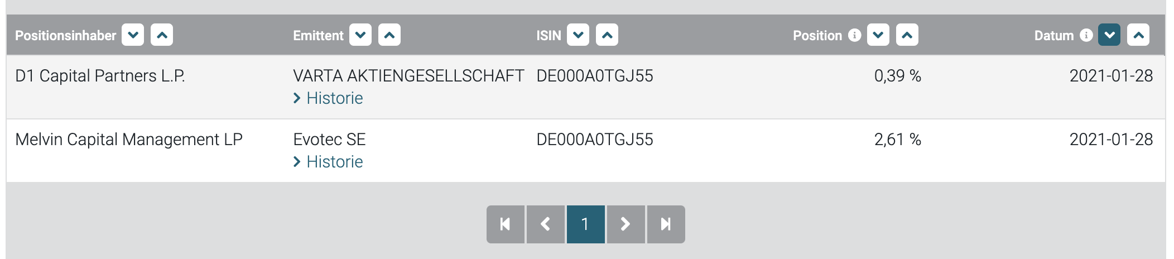1174x259 pixels.
Task: Go to first page
Action: point(506,224)
